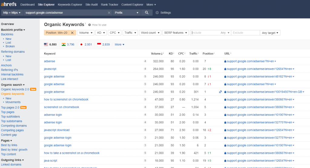Go to Keywords Explorer
Viewport: 310px width, 168px height.
pos(70,5)
